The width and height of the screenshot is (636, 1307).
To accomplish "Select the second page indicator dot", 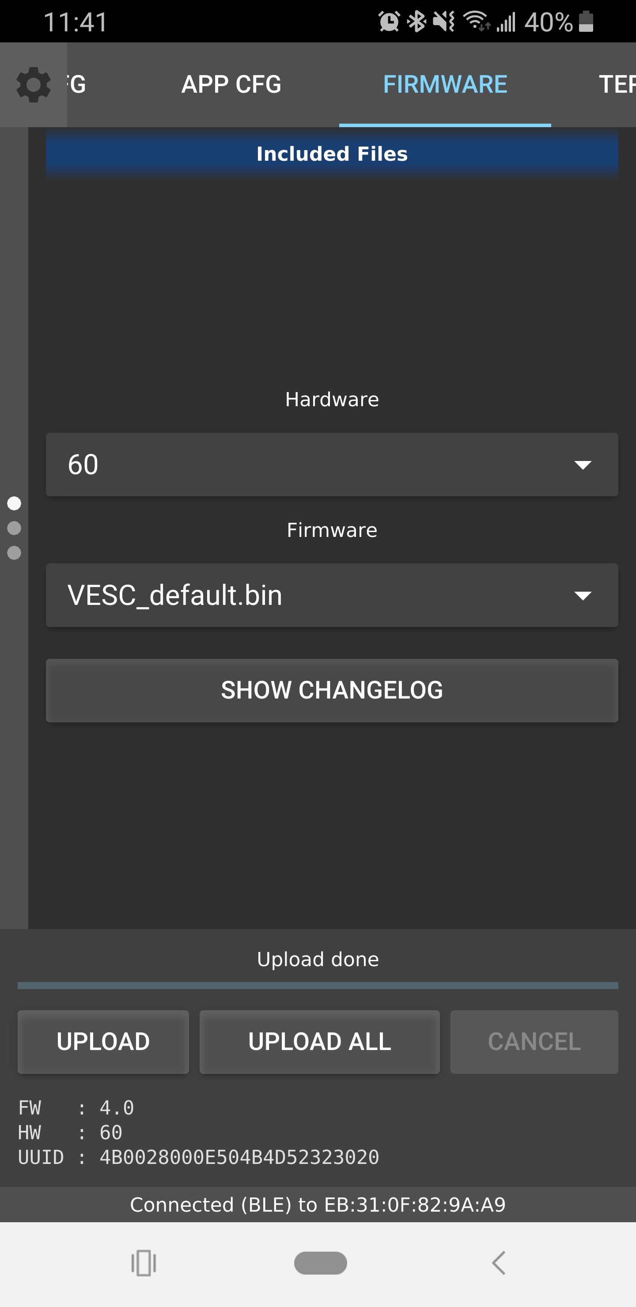I will pyautogui.click(x=14, y=528).
